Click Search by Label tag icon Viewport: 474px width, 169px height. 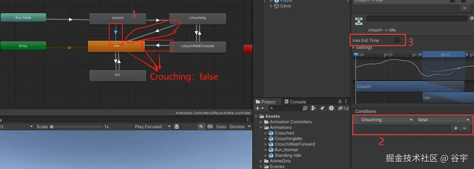click(322, 108)
